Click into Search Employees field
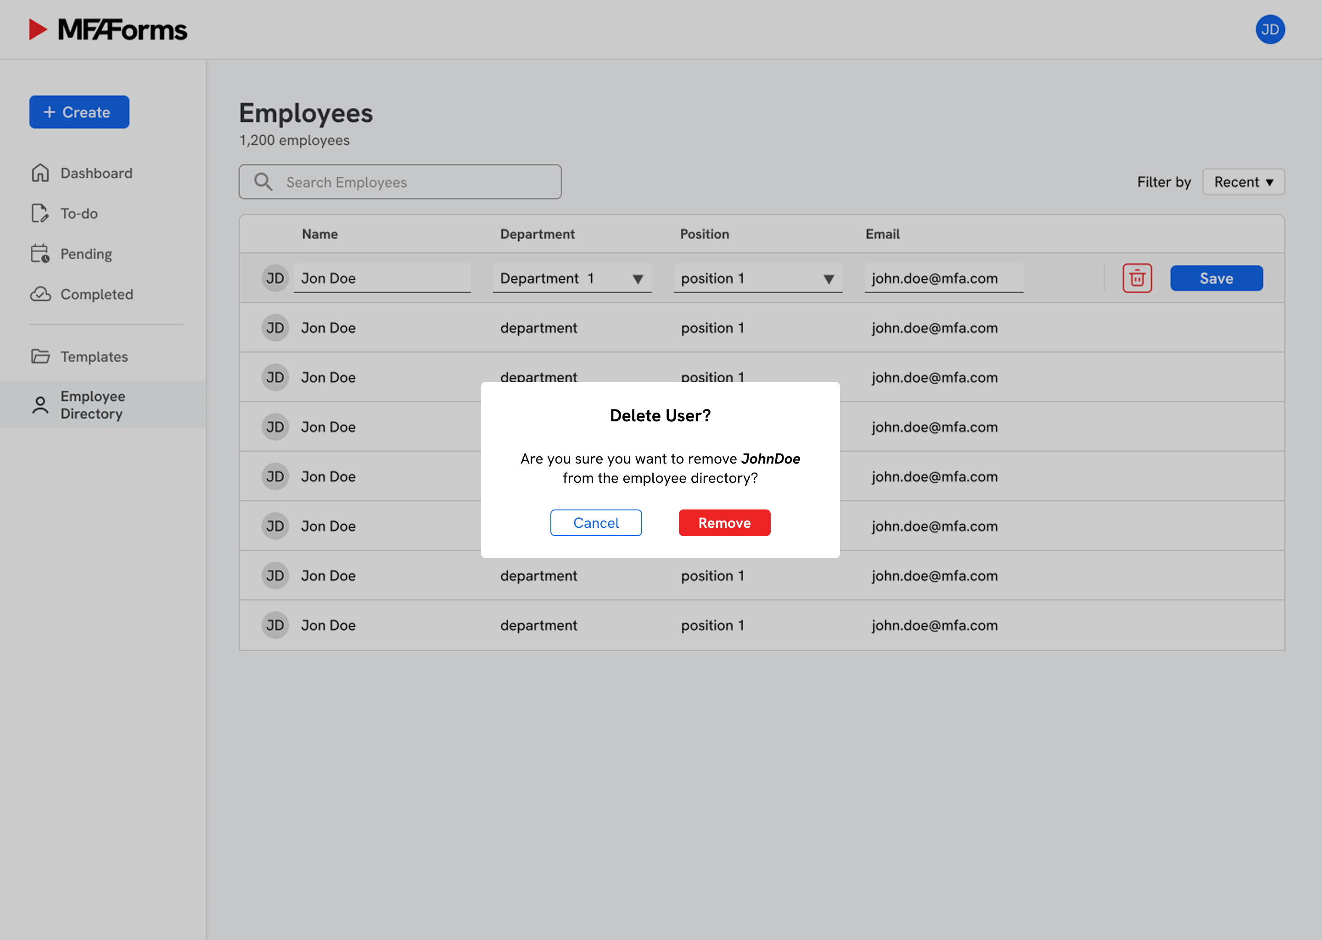Image resolution: width=1322 pixels, height=940 pixels. tap(417, 182)
